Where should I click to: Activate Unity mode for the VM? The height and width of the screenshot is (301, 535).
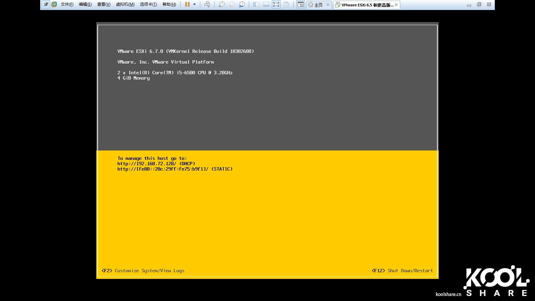click(x=286, y=4)
